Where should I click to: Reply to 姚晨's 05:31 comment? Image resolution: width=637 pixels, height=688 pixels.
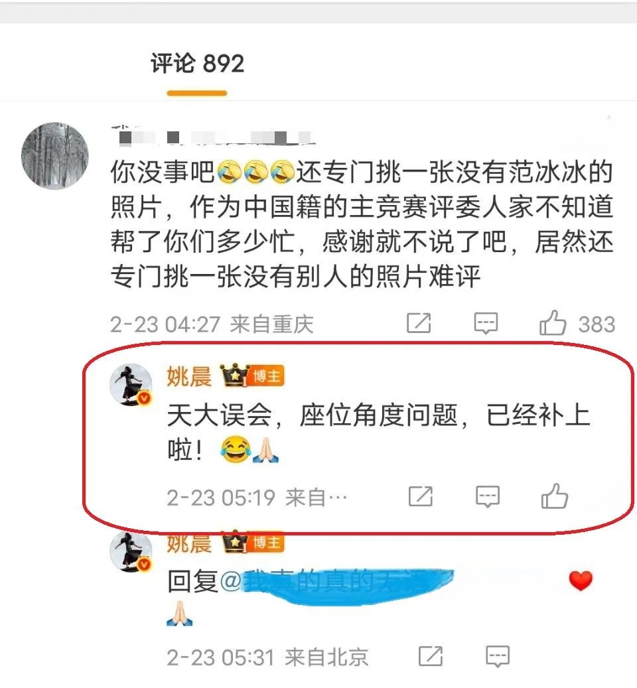point(498,656)
